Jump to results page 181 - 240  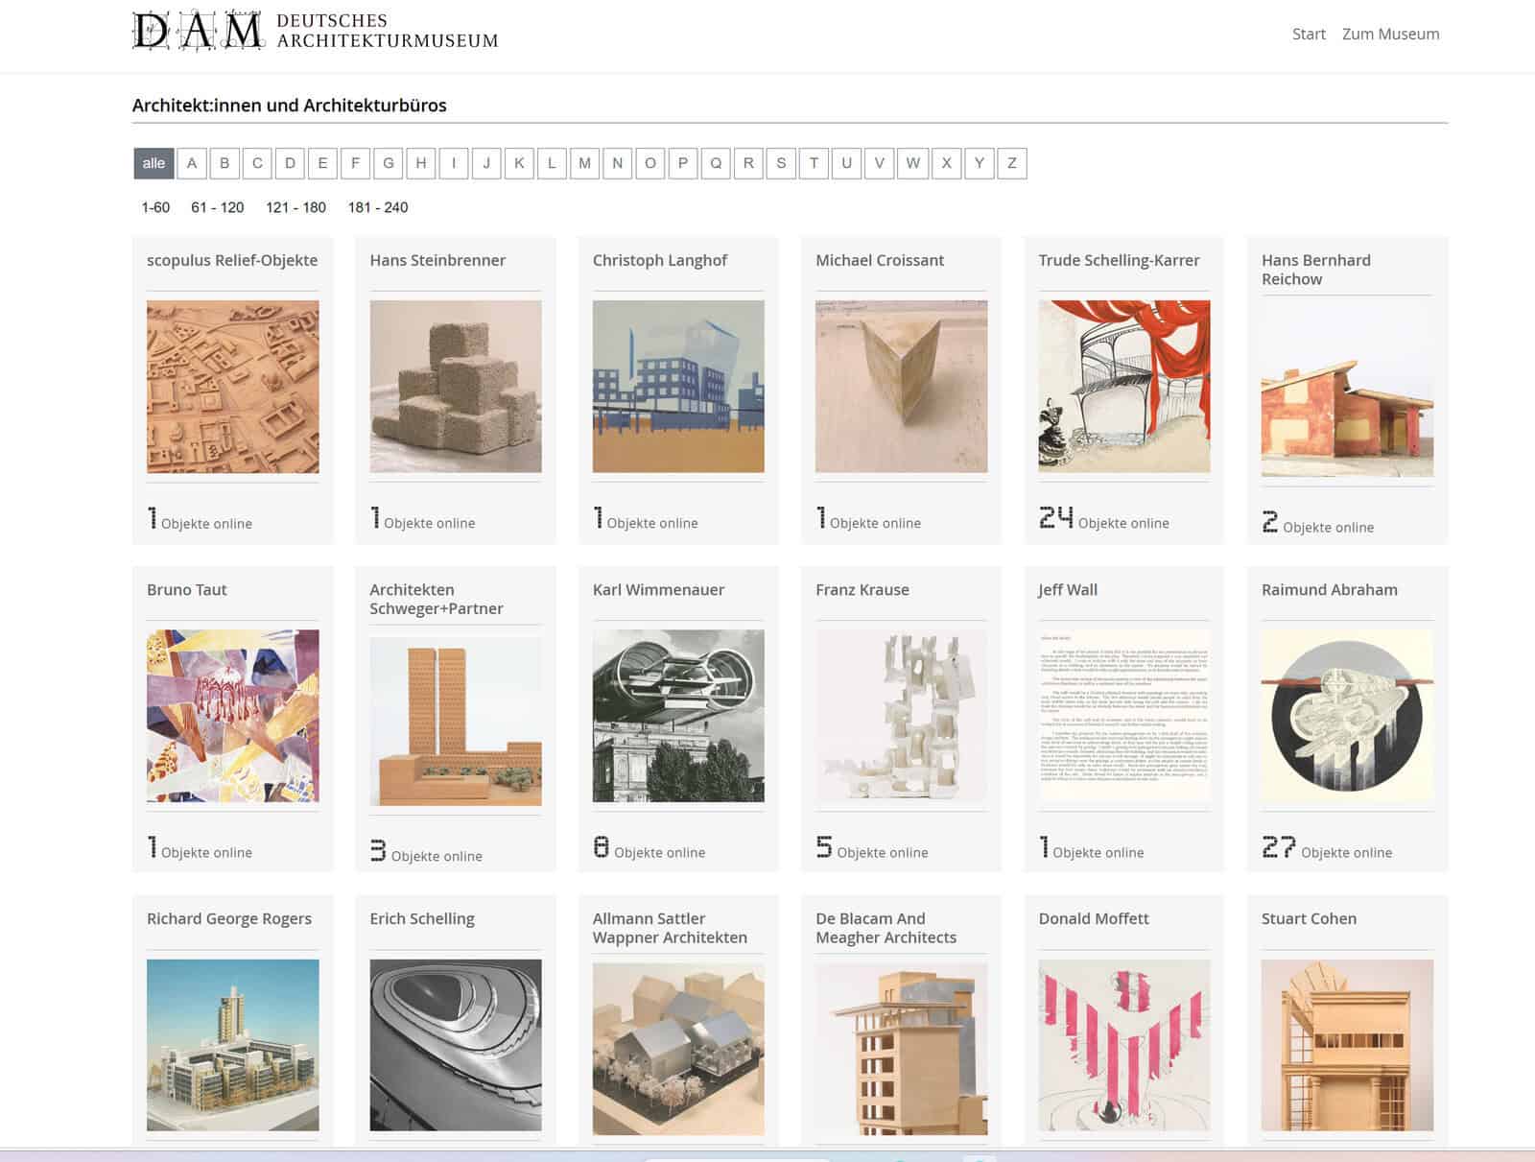[378, 207]
